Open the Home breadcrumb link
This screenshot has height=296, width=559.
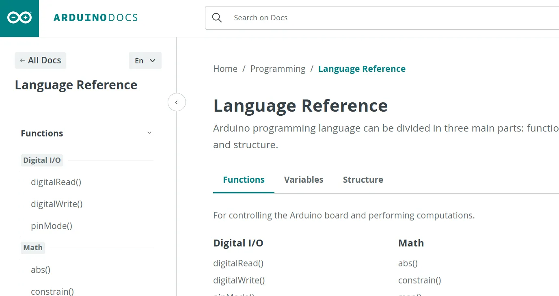pyautogui.click(x=225, y=69)
